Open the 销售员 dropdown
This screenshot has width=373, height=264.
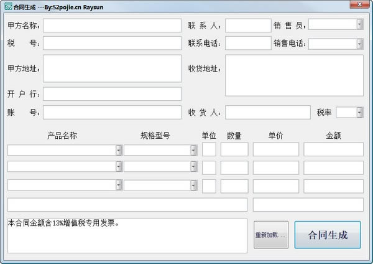pos(359,24)
